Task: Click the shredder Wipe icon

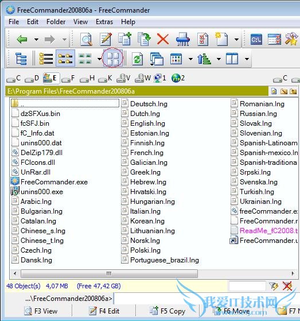Action: (x=182, y=39)
